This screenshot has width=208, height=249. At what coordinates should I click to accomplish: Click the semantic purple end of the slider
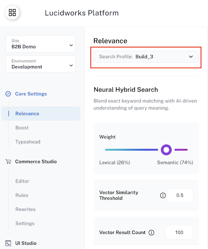pos(181,150)
